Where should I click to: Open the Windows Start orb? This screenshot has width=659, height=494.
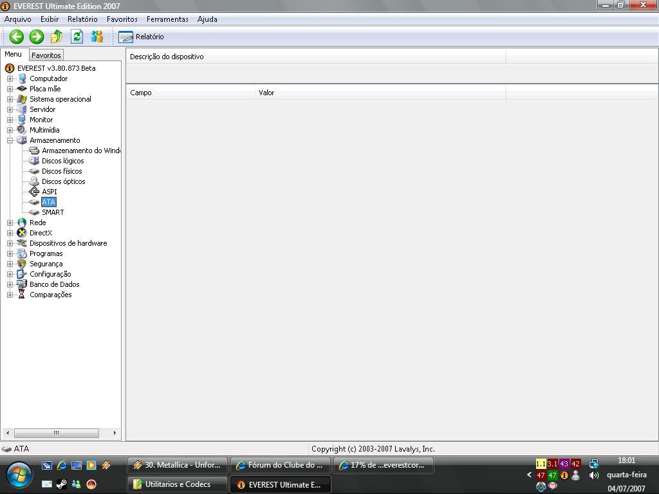pyautogui.click(x=19, y=475)
